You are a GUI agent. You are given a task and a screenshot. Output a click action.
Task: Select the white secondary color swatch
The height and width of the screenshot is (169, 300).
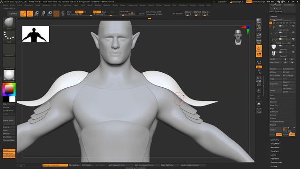point(12,99)
